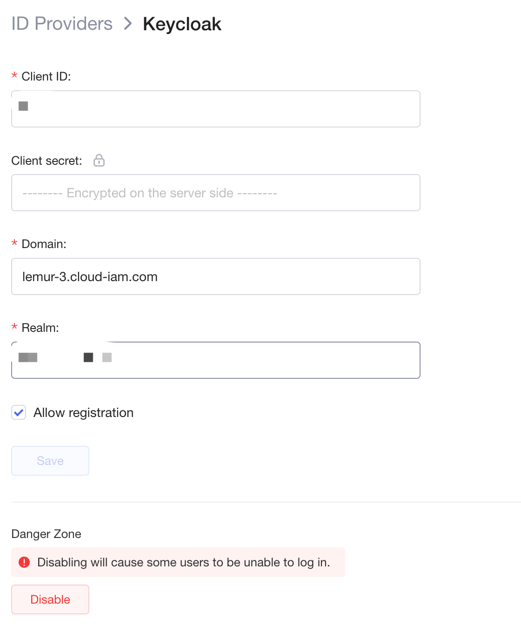
Task: Click the chevron in the breadcrumb trail
Action: [127, 24]
